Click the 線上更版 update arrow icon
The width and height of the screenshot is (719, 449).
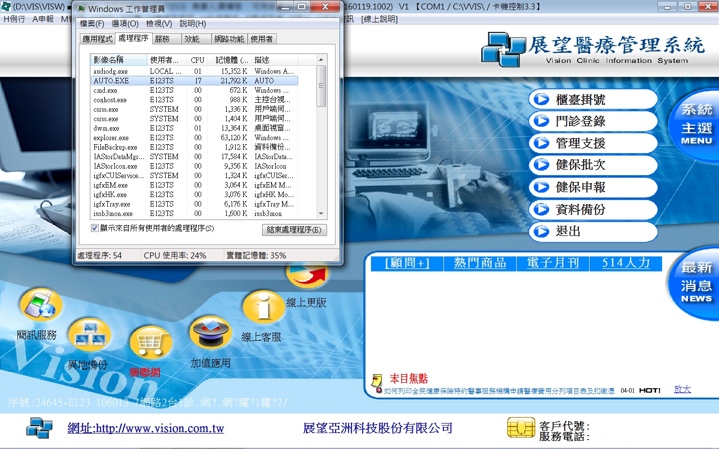click(308, 276)
